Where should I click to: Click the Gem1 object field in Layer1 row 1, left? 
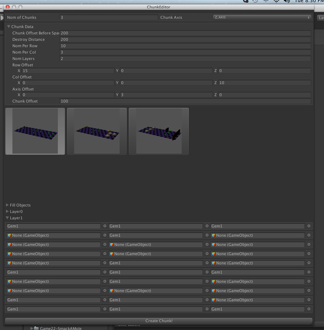[x=53, y=226]
